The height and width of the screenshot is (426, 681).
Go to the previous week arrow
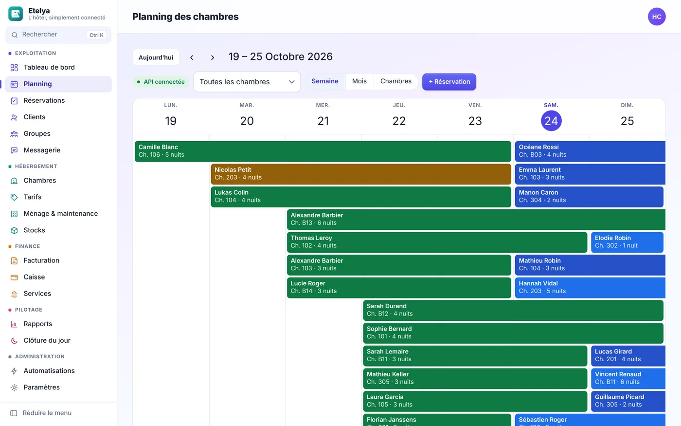click(192, 57)
